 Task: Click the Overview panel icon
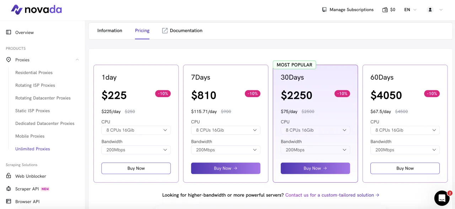(9, 32)
